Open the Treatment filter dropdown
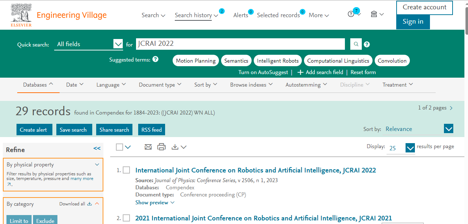This screenshot has height=224, width=468. [x=398, y=85]
